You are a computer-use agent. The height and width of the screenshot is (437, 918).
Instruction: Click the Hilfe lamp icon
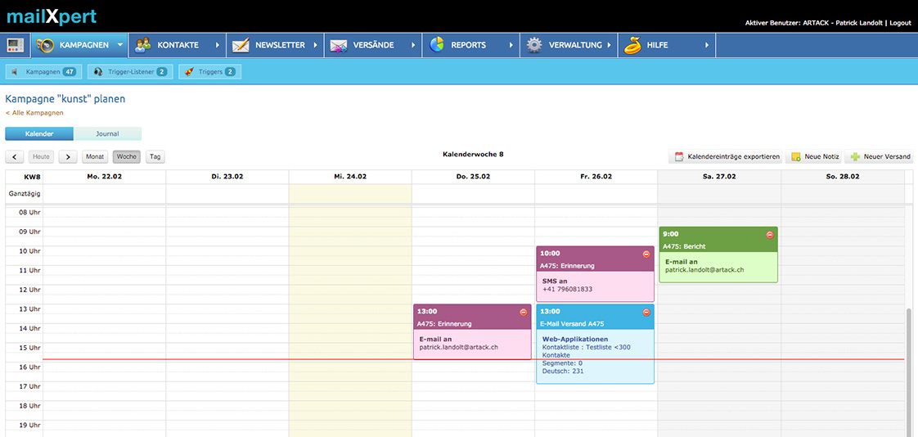632,45
